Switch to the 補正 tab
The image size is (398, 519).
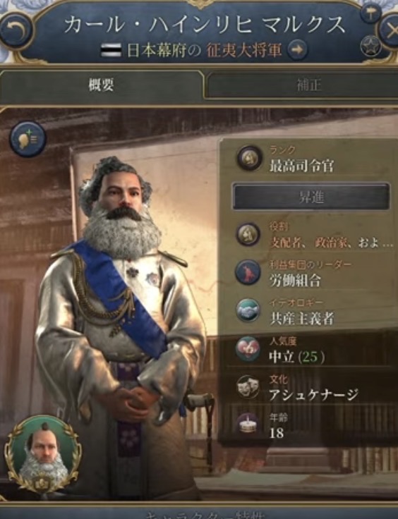(308, 85)
